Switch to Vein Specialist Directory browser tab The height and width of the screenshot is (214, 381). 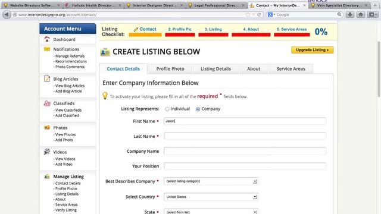point(339,5)
